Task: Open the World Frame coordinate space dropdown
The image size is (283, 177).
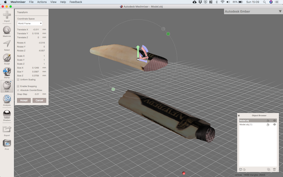Action: point(30,24)
